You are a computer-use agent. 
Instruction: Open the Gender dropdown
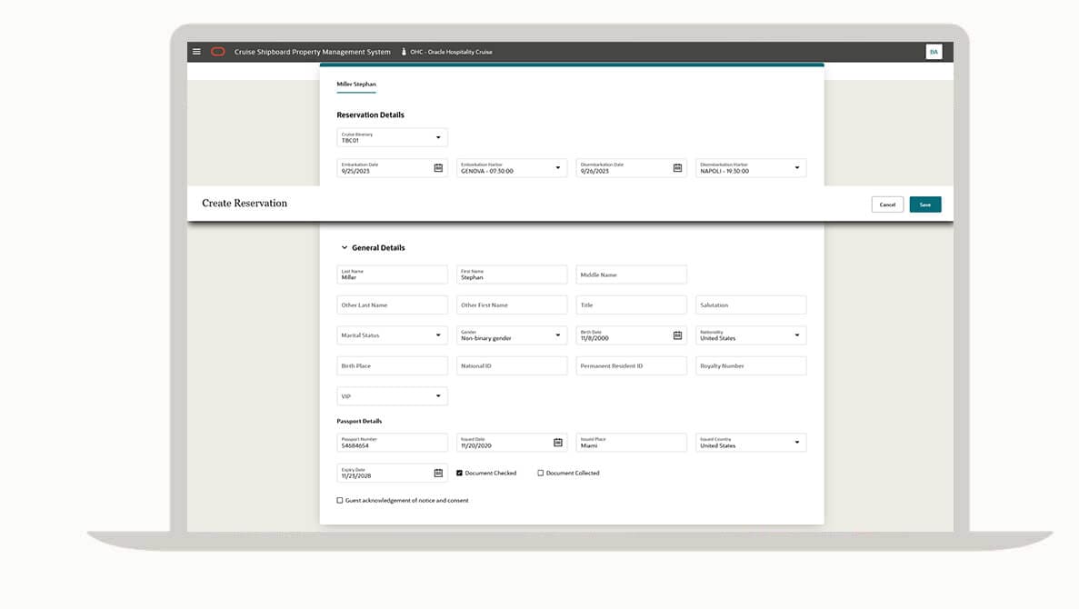coord(557,335)
